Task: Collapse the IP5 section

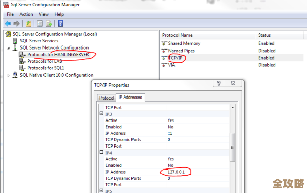Action: (x=101, y=190)
